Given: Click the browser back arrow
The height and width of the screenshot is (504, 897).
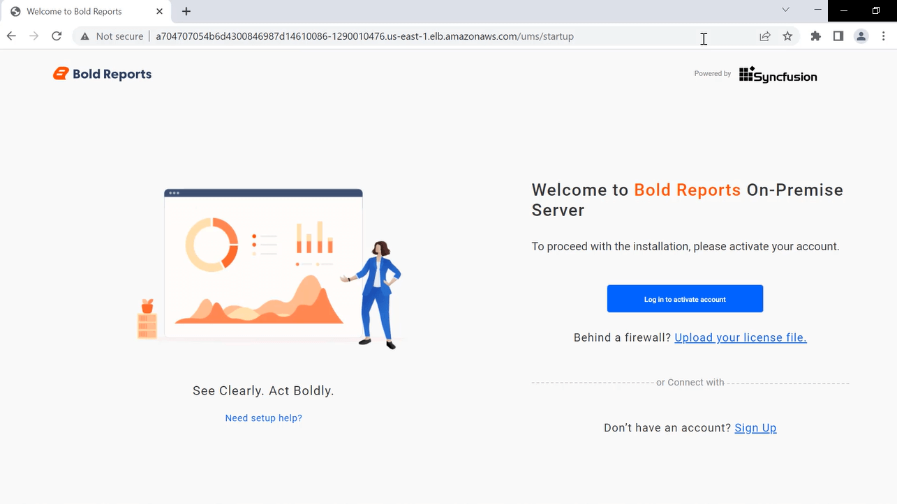Looking at the screenshot, I should pyautogui.click(x=11, y=36).
